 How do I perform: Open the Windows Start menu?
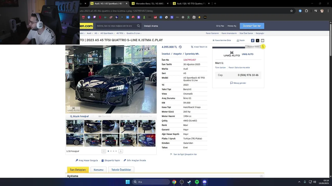pos(128,182)
